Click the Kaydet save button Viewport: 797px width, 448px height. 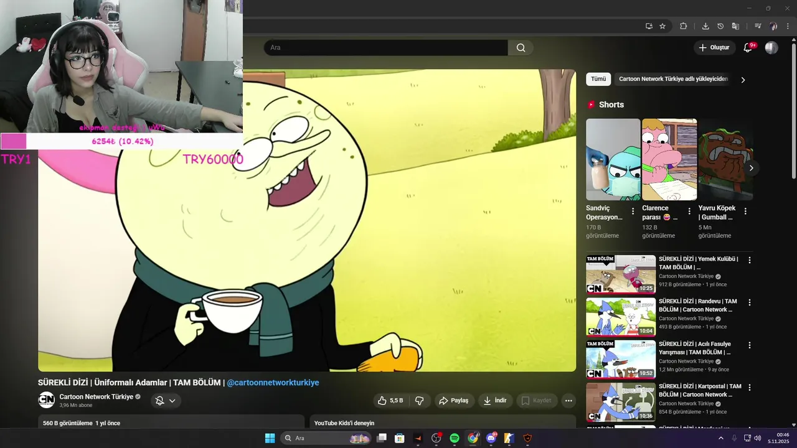[536, 401]
